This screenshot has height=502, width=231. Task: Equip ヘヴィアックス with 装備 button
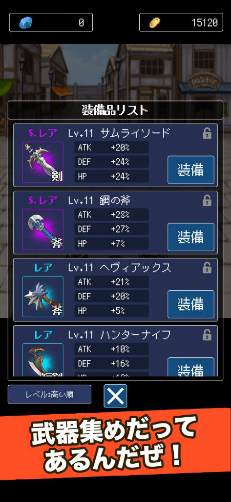pos(191,304)
